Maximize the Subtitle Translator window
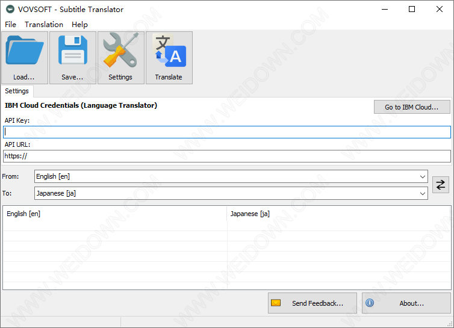Image resolution: width=454 pixels, height=328 pixels. point(412,9)
